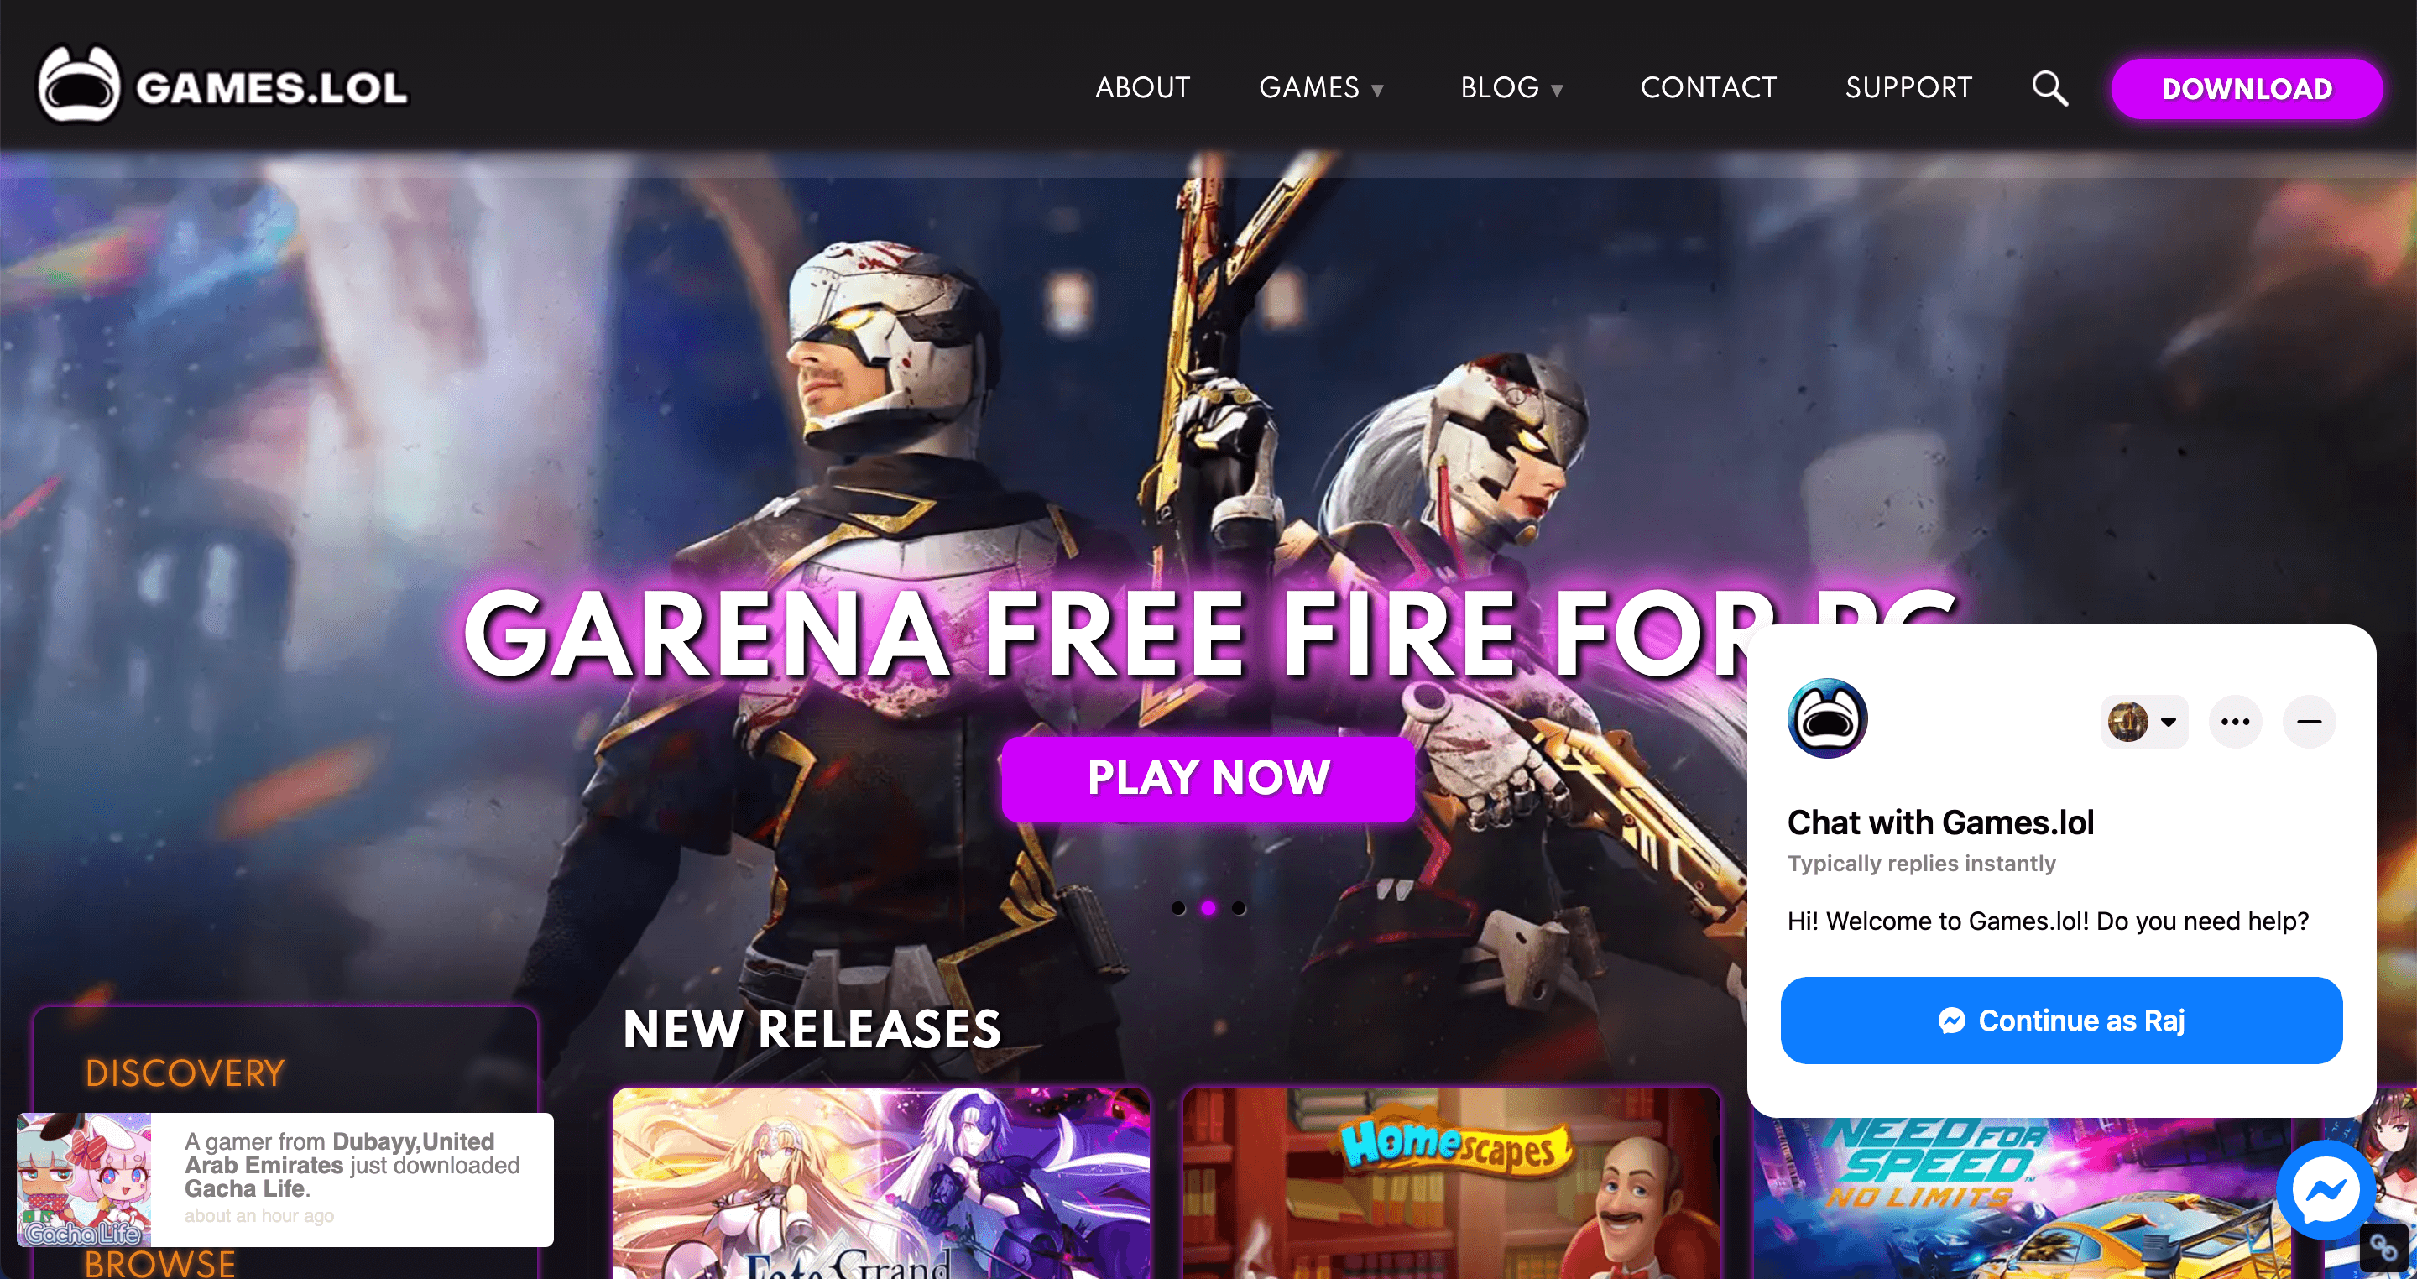
Task: Click the Continue as Raj button
Action: (x=2061, y=1020)
